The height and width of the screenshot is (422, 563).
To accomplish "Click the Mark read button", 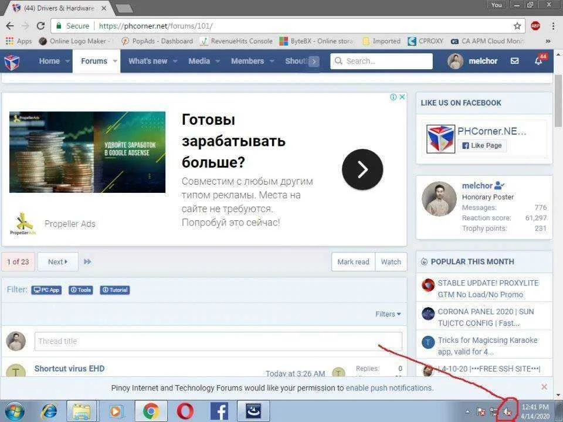I will 353,262.
